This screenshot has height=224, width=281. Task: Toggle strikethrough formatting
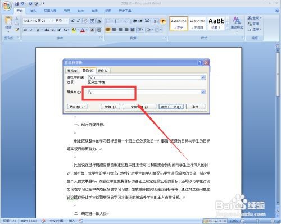tap(47, 30)
